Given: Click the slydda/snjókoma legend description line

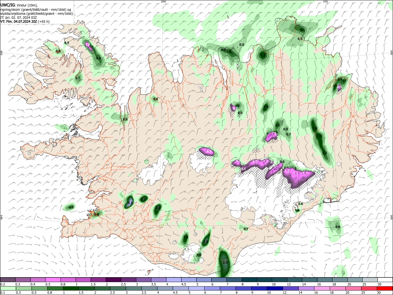Looking at the screenshot, I should click(x=37, y=13).
